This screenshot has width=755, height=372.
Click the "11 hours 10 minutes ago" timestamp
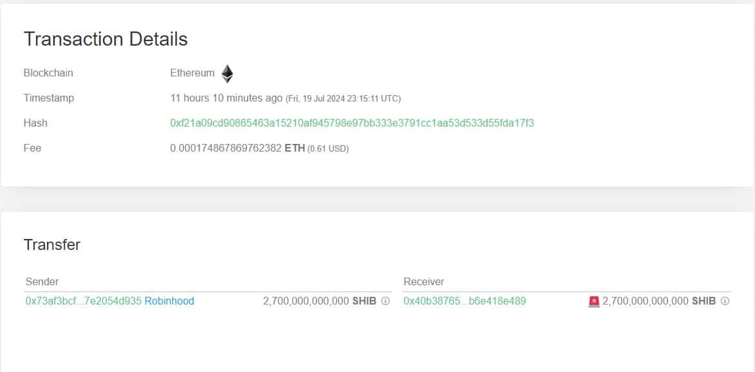(x=226, y=98)
